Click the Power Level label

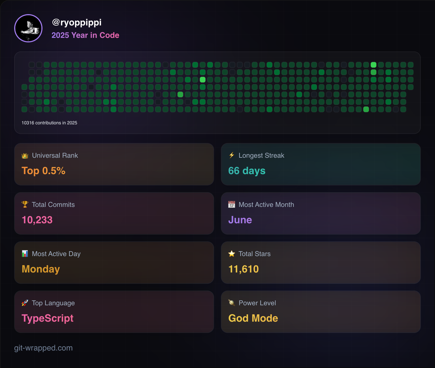pyautogui.click(x=257, y=303)
